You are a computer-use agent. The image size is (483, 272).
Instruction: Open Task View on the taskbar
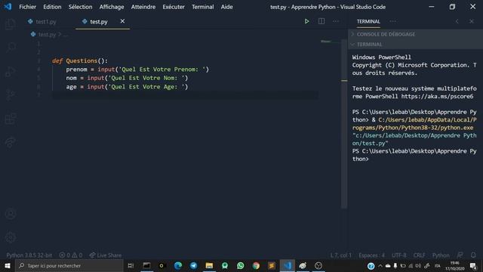pyautogui.click(x=131, y=265)
